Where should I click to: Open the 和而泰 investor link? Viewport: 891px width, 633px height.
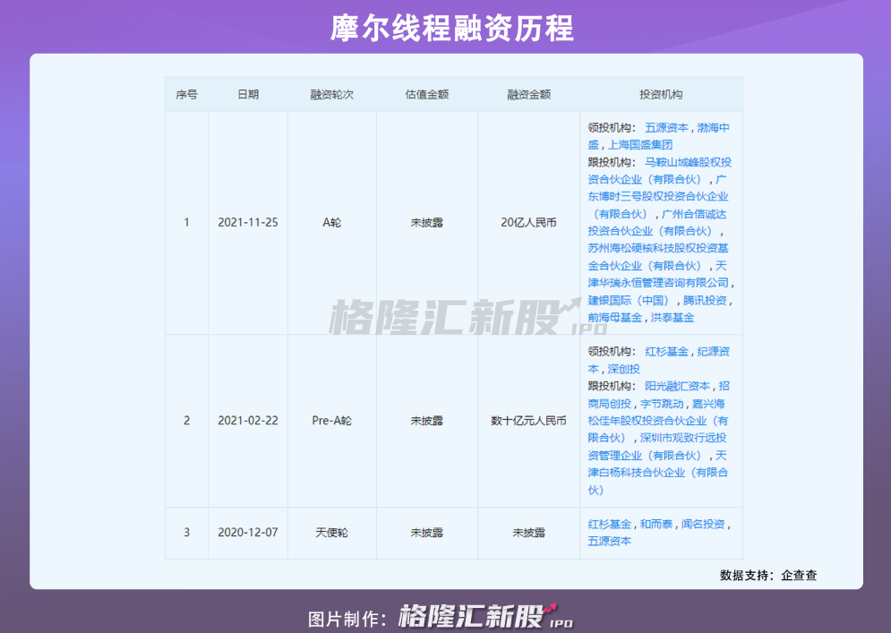pos(656,524)
